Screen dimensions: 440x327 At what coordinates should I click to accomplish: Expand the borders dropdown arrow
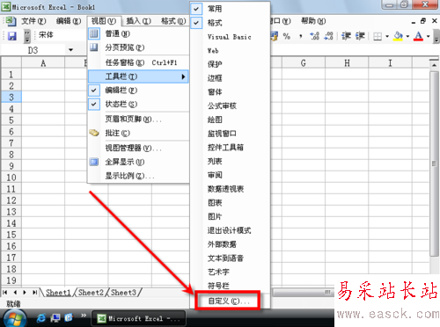[x=387, y=36]
